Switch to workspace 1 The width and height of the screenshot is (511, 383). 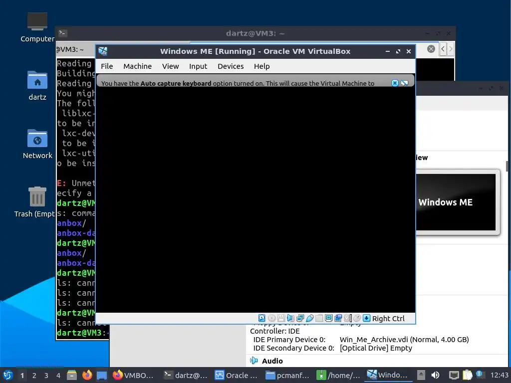[22, 376]
